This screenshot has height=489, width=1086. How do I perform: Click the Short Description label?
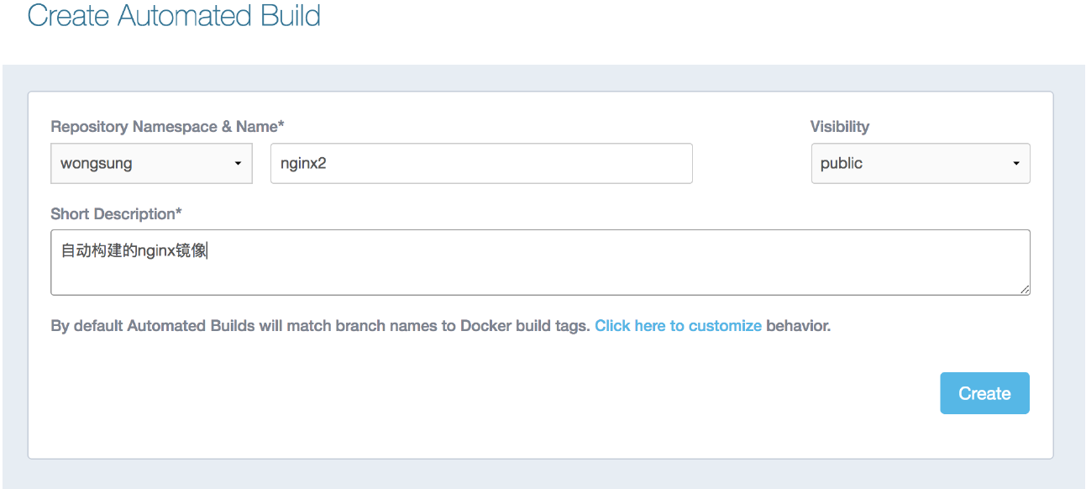coord(115,213)
